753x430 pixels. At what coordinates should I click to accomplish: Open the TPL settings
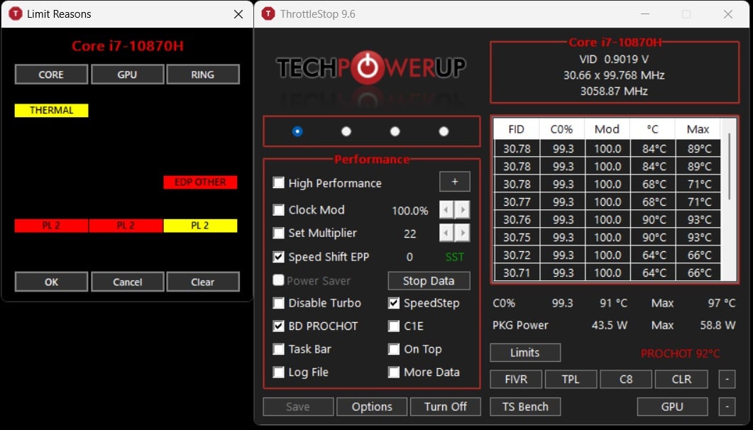571,379
